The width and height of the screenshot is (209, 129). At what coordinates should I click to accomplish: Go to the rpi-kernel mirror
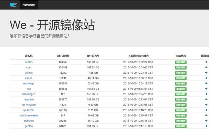[29, 110]
